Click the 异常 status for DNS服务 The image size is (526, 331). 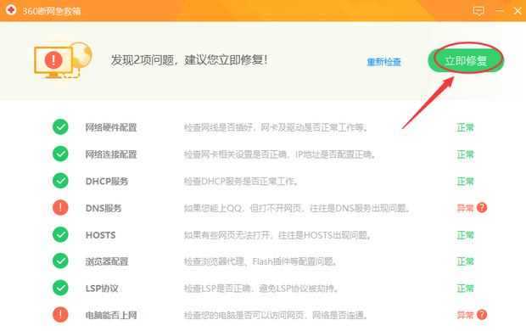click(x=465, y=208)
